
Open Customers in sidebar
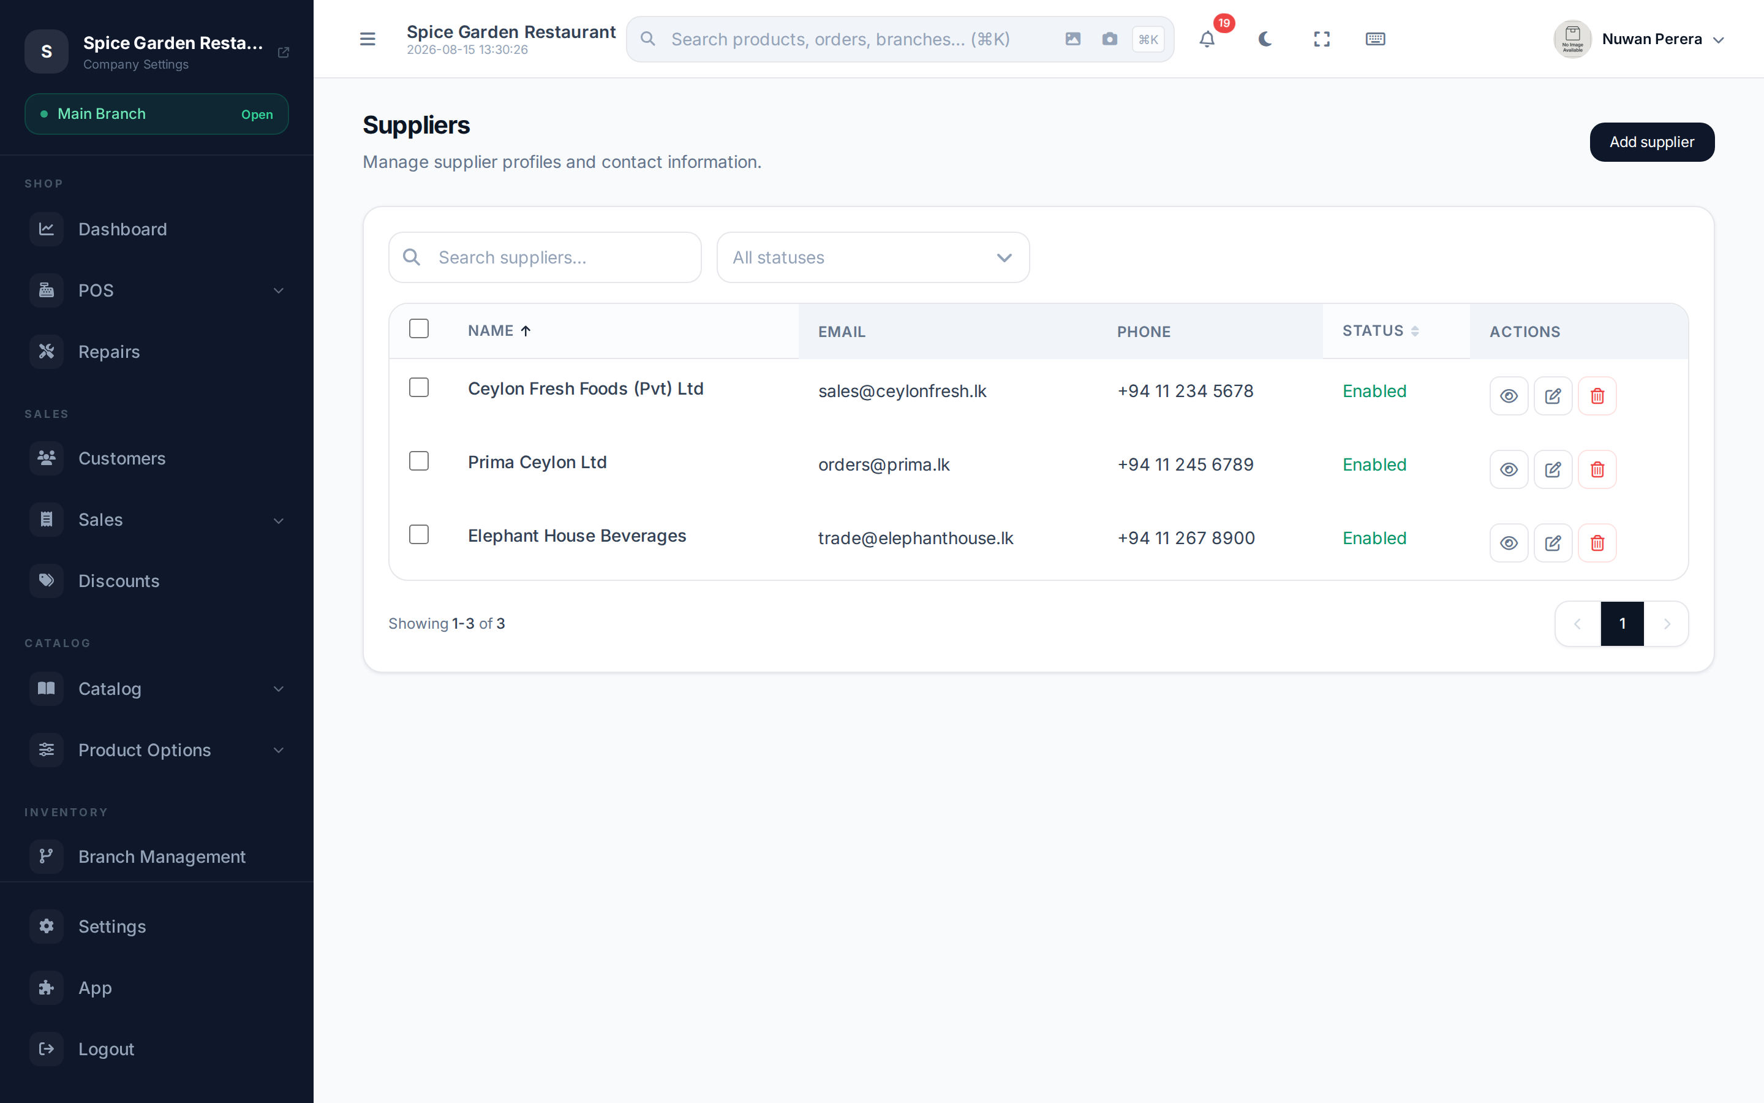(156, 458)
